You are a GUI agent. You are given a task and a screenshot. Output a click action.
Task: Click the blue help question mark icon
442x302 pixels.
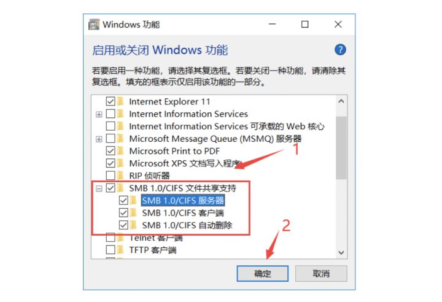(340, 50)
